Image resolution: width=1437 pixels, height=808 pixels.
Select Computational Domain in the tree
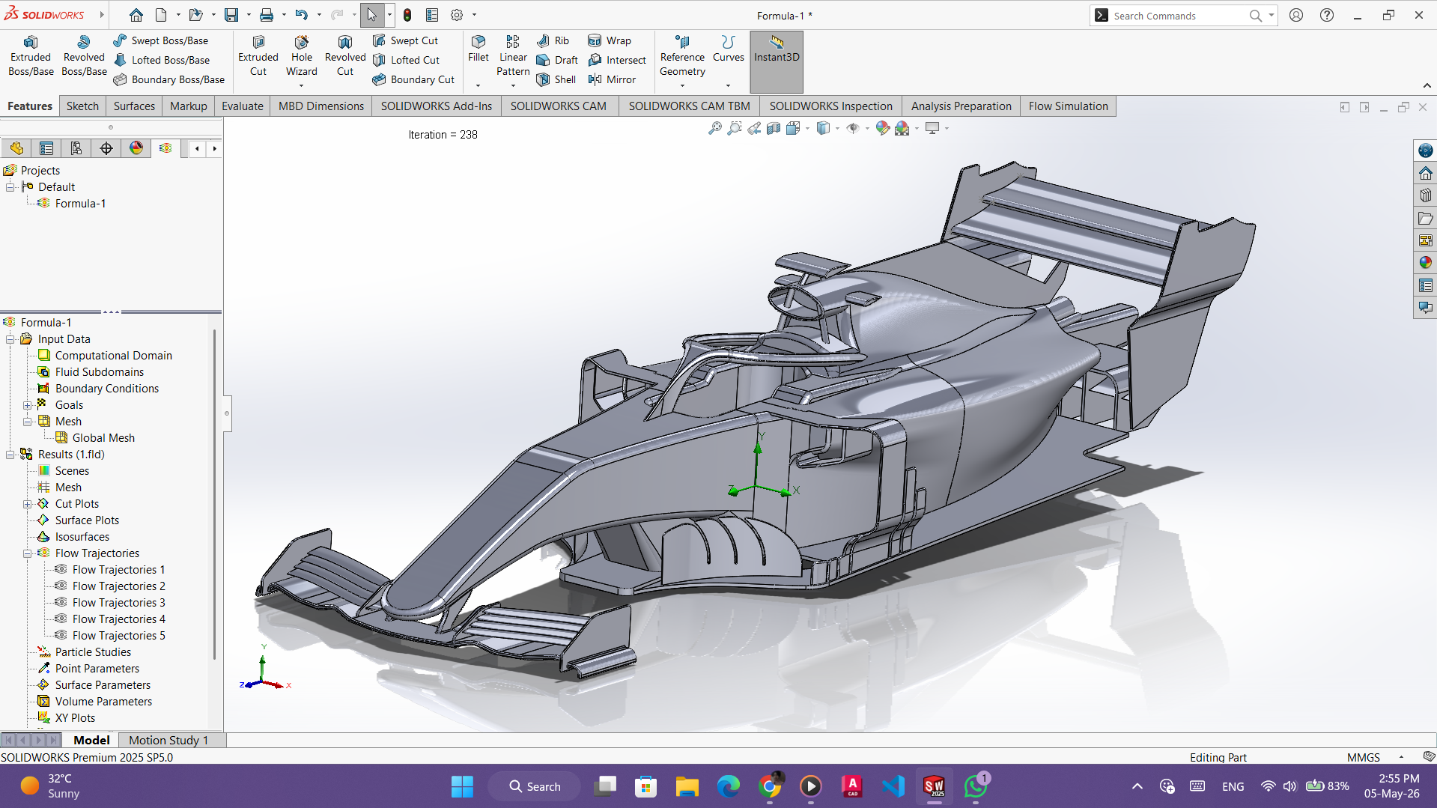click(x=113, y=356)
